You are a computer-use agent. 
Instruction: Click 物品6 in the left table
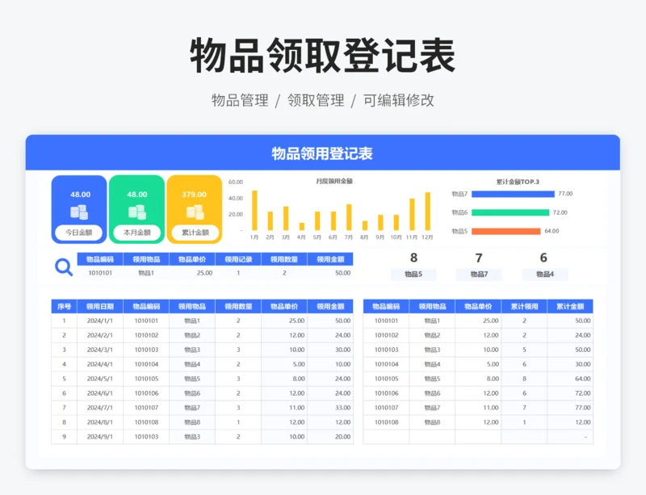[192, 393]
